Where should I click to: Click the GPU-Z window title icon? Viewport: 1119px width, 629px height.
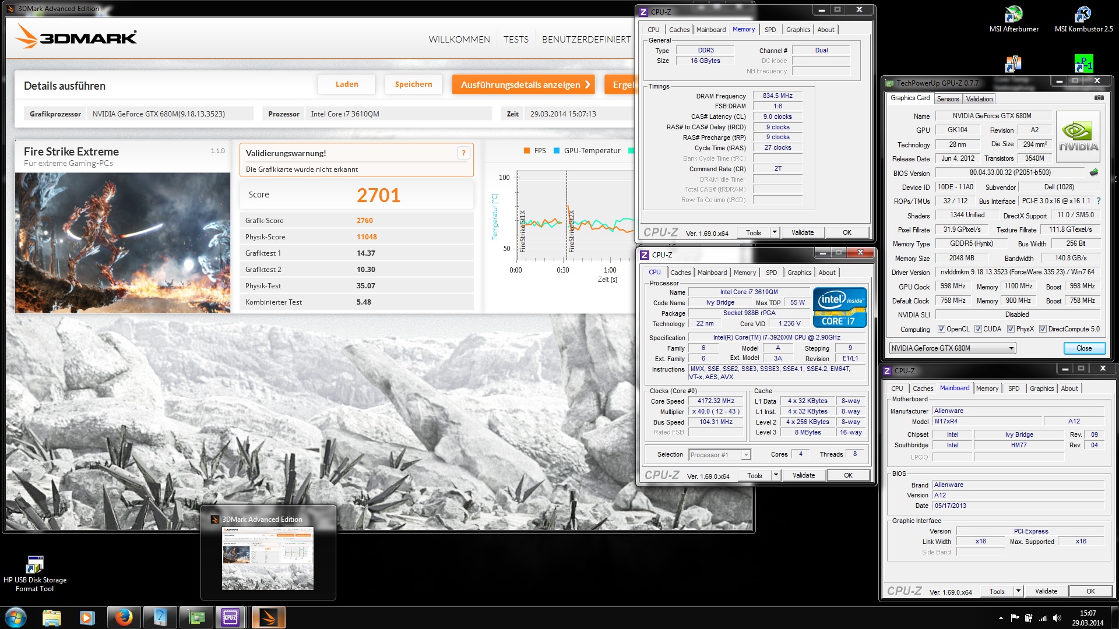pyautogui.click(x=889, y=83)
